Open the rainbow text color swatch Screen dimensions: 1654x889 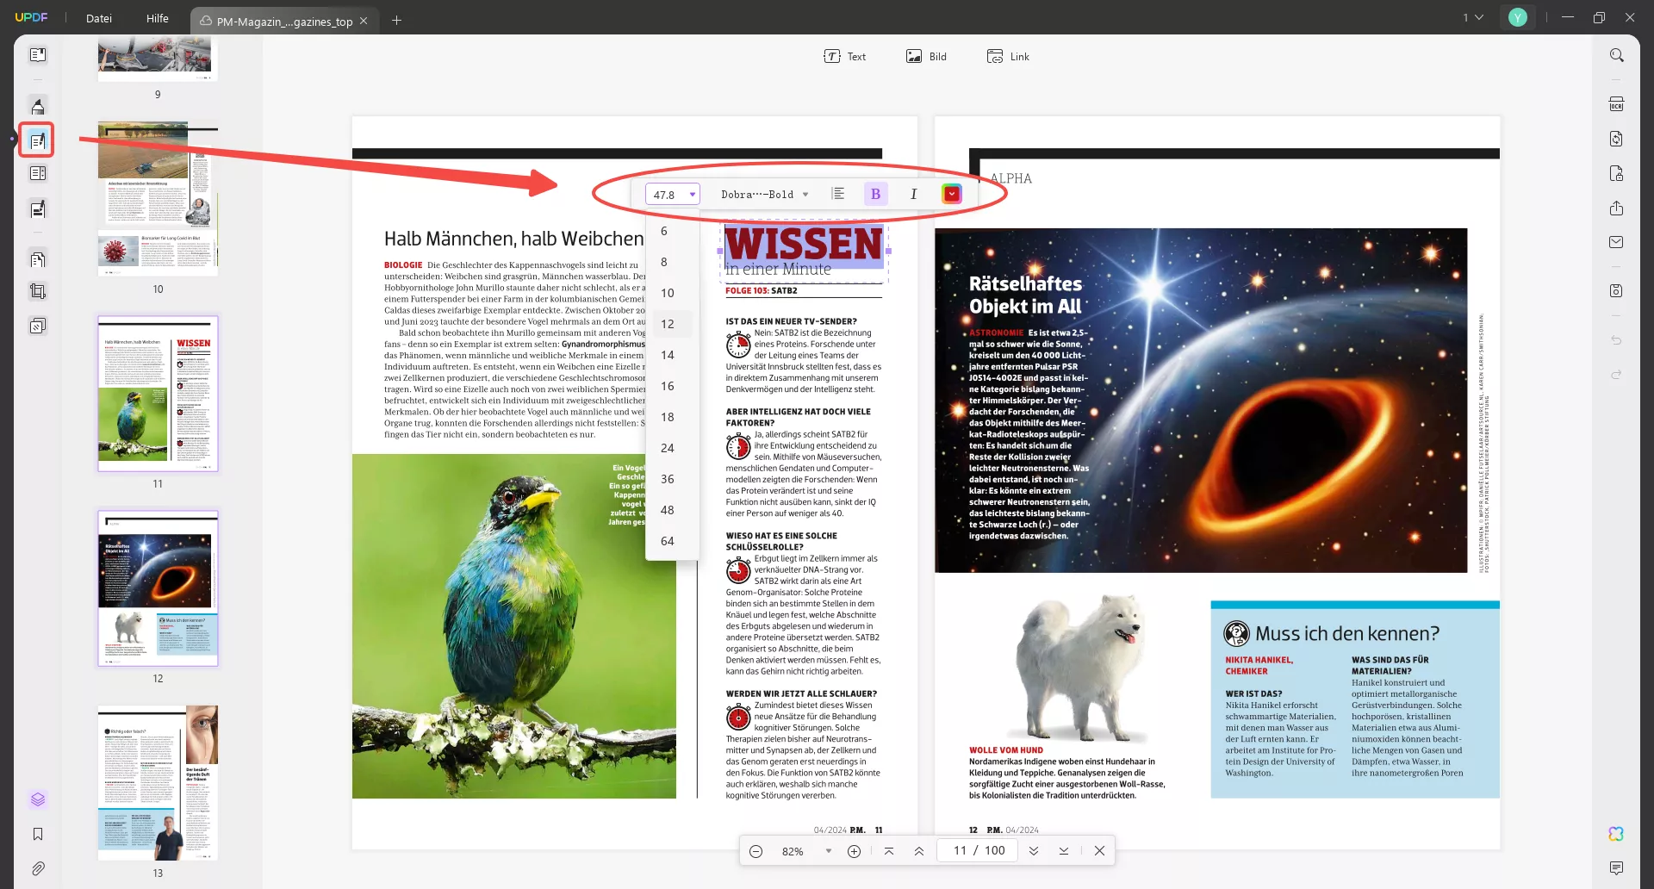[x=951, y=193]
